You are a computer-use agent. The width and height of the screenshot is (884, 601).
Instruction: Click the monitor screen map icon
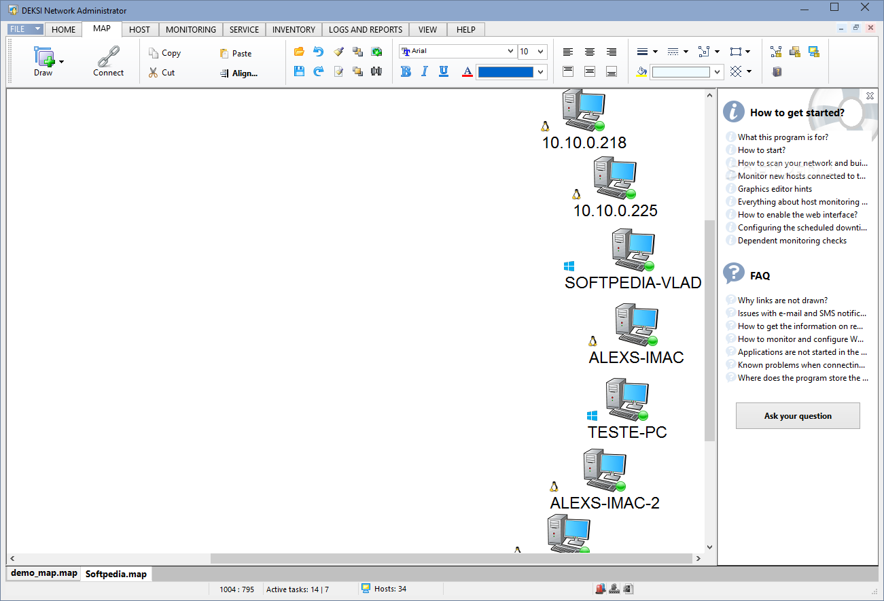814,52
